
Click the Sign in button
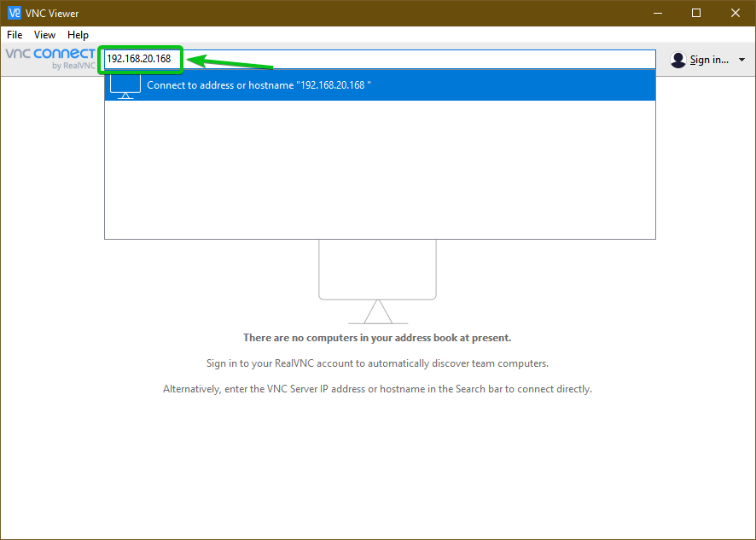click(x=709, y=60)
